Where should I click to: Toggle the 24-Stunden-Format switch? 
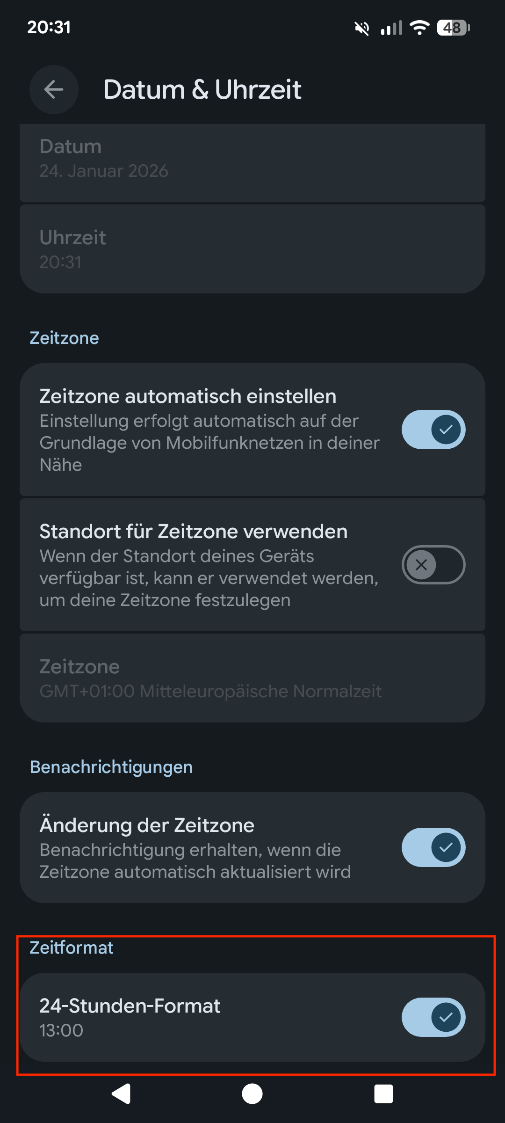(x=433, y=1017)
